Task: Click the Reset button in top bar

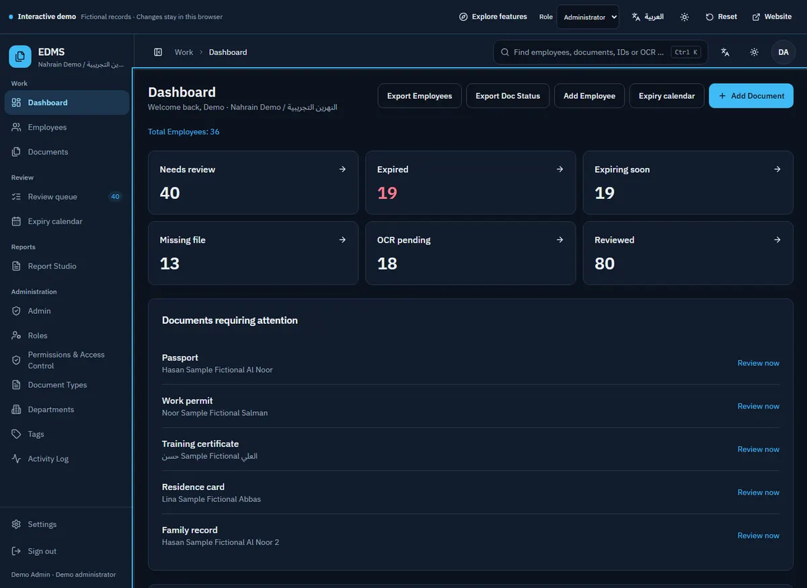Action: tap(721, 17)
